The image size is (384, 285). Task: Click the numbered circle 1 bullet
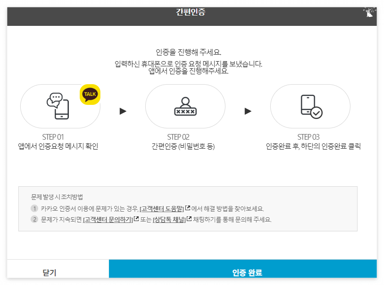(x=34, y=208)
